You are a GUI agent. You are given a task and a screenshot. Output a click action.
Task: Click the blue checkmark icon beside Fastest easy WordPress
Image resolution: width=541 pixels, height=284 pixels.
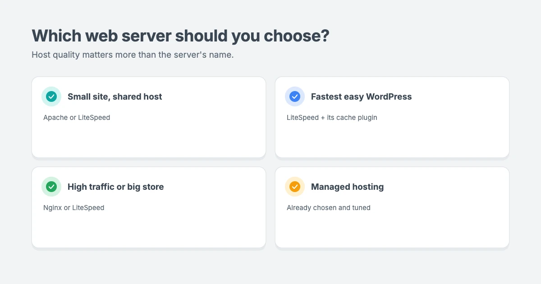click(x=295, y=96)
